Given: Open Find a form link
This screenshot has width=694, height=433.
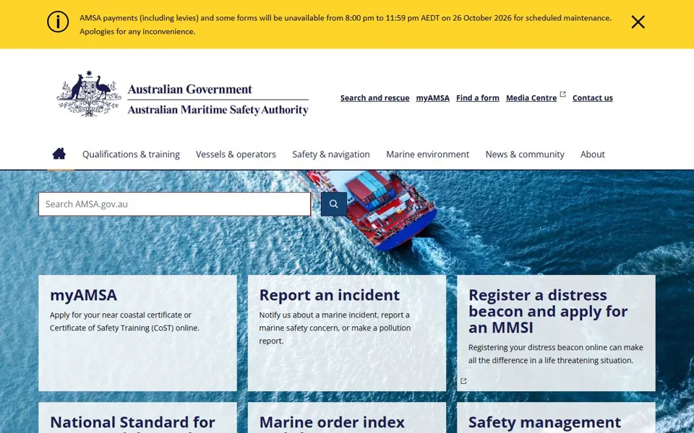Looking at the screenshot, I should point(478,98).
